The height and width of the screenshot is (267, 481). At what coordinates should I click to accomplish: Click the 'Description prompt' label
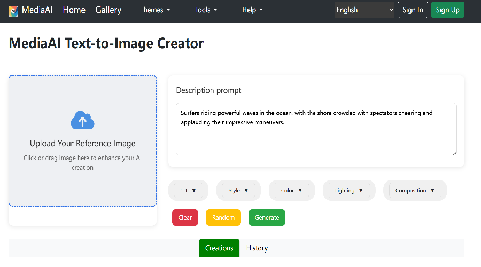point(208,90)
